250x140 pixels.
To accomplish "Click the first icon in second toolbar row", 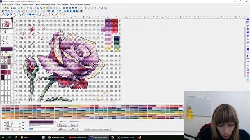I will pos(3,11).
